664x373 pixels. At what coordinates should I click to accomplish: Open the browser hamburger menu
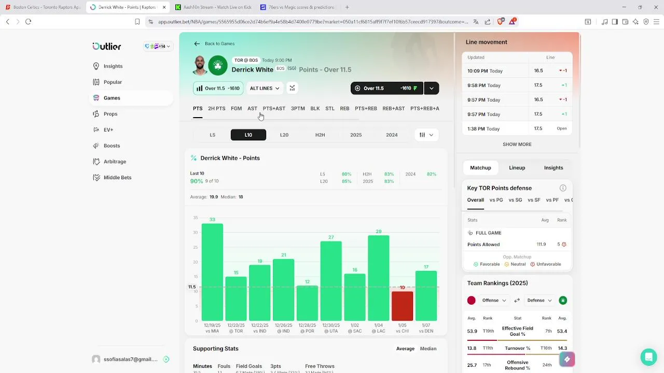656,22
